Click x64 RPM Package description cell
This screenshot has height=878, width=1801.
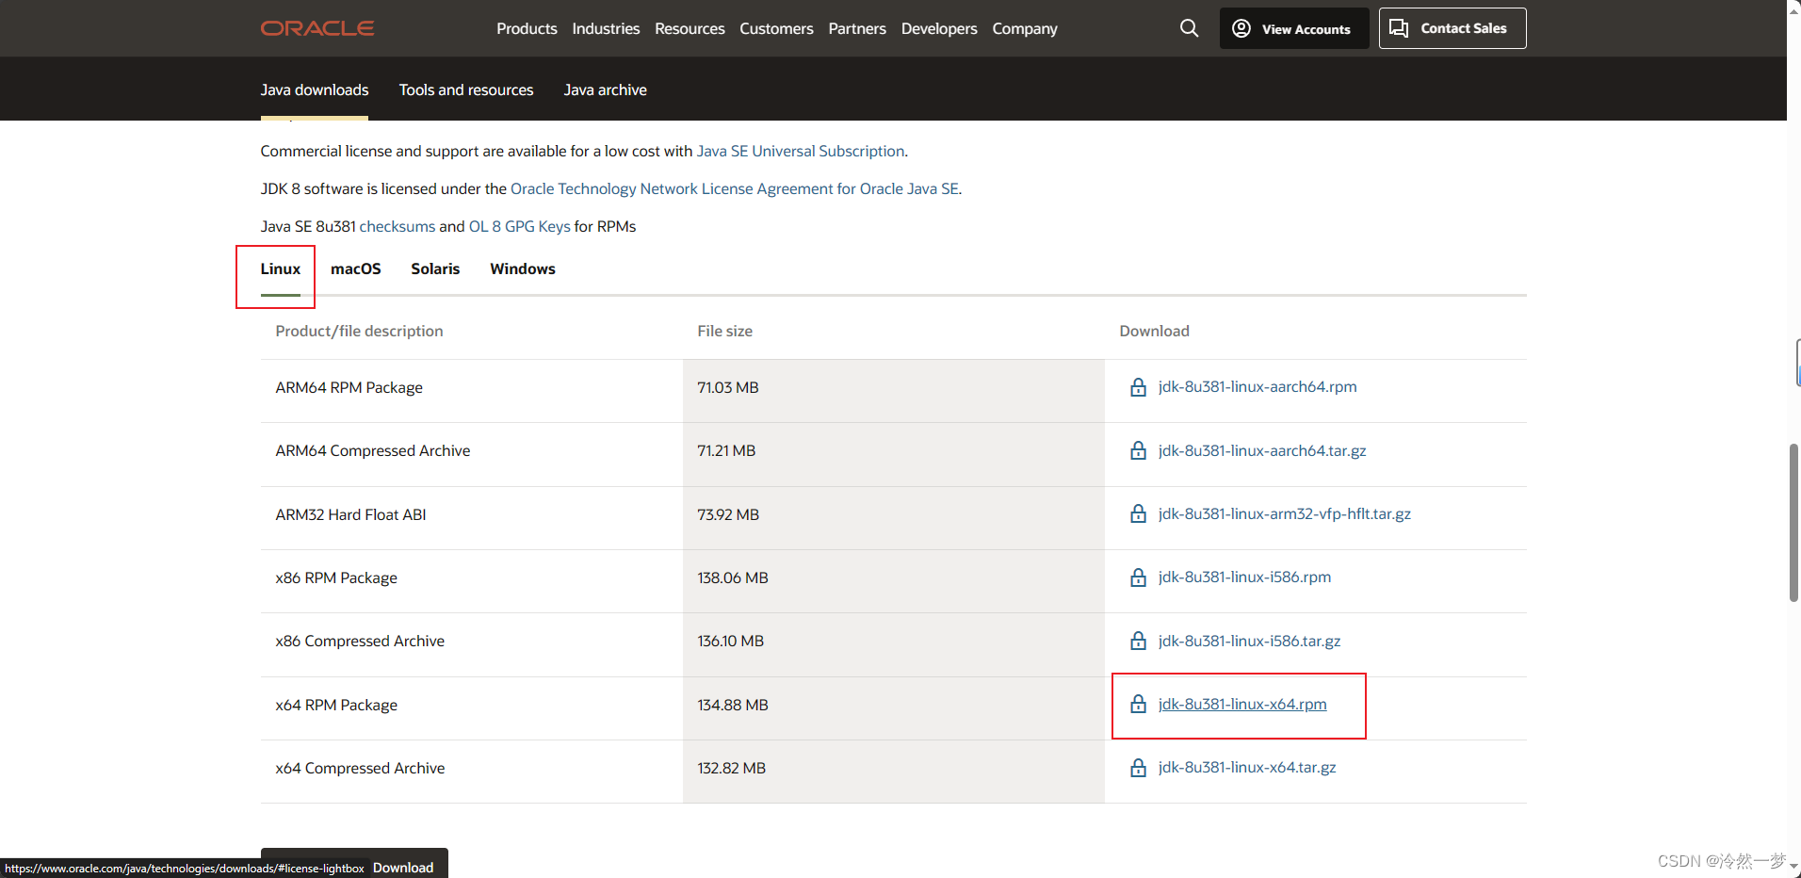(472, 708)
